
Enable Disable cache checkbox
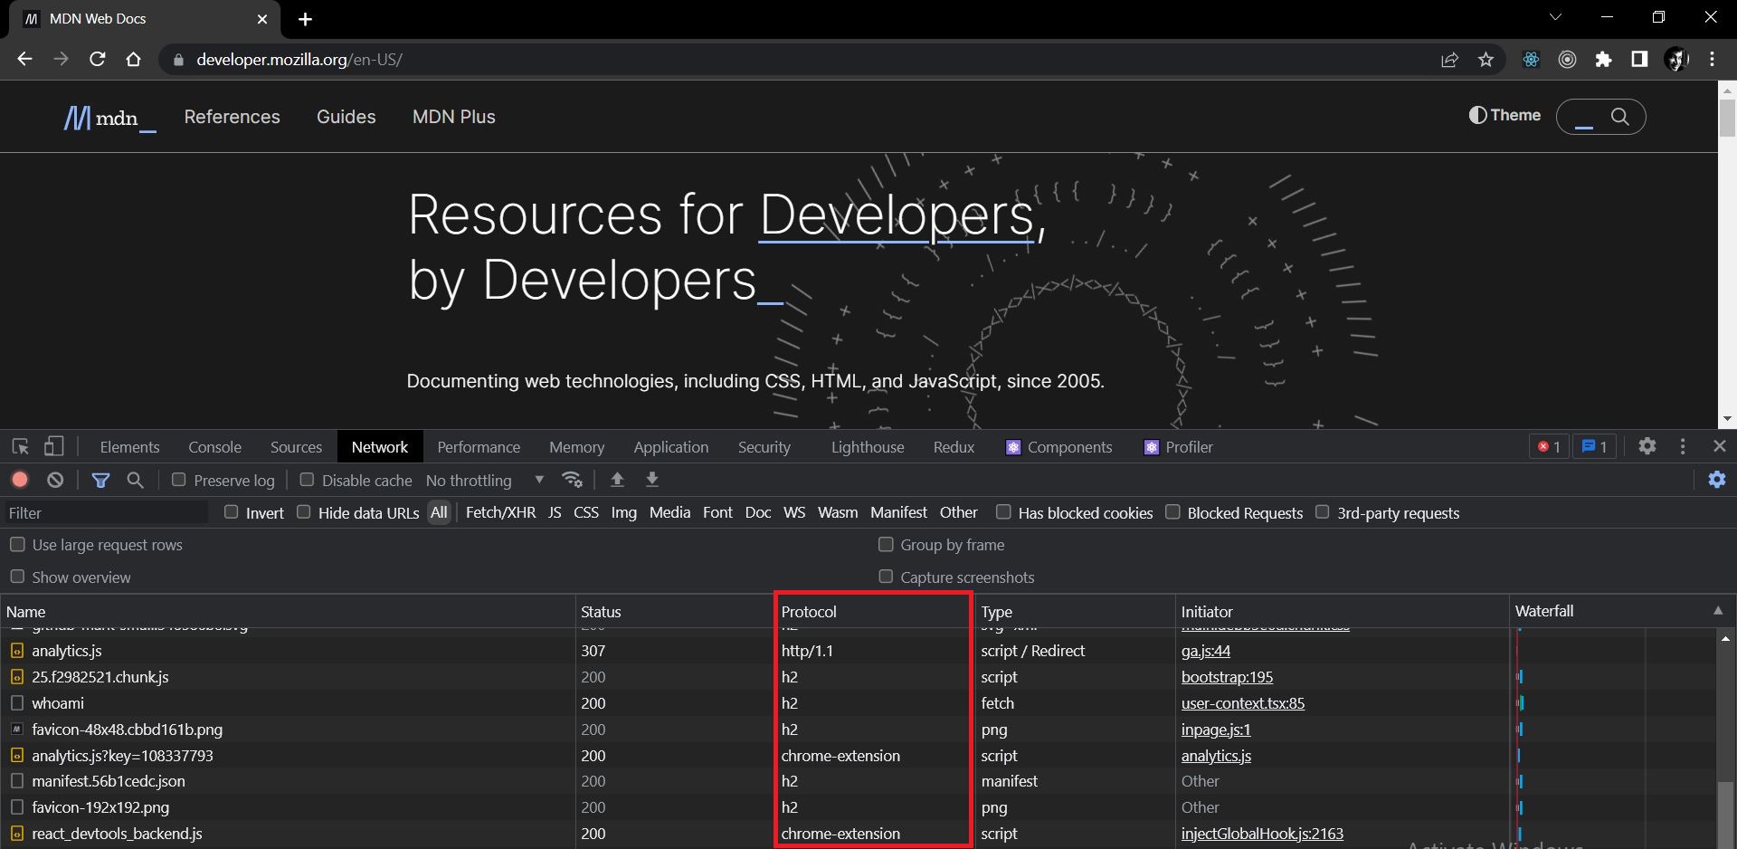[307, 480]
